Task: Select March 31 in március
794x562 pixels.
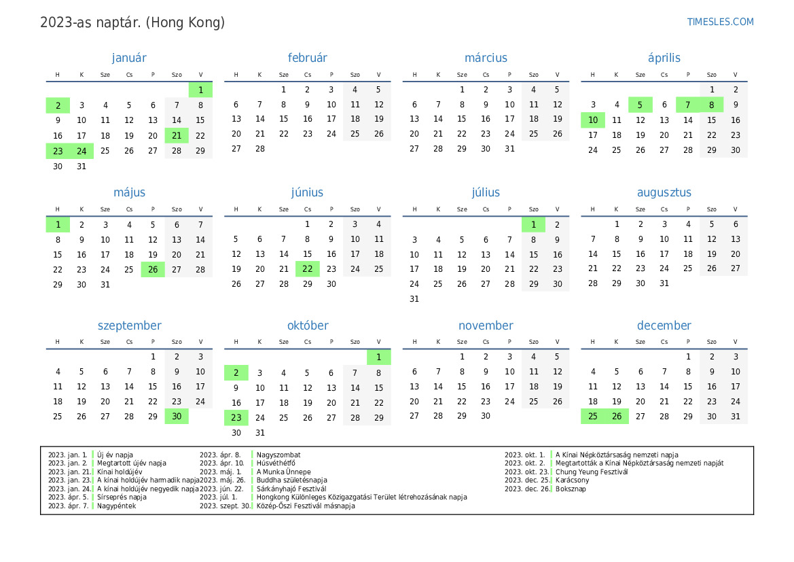Action: coord(509,148)
